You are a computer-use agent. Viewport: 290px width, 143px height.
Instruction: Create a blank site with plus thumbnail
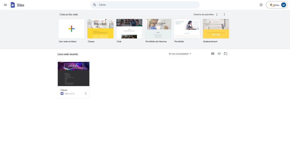[71, 29]
